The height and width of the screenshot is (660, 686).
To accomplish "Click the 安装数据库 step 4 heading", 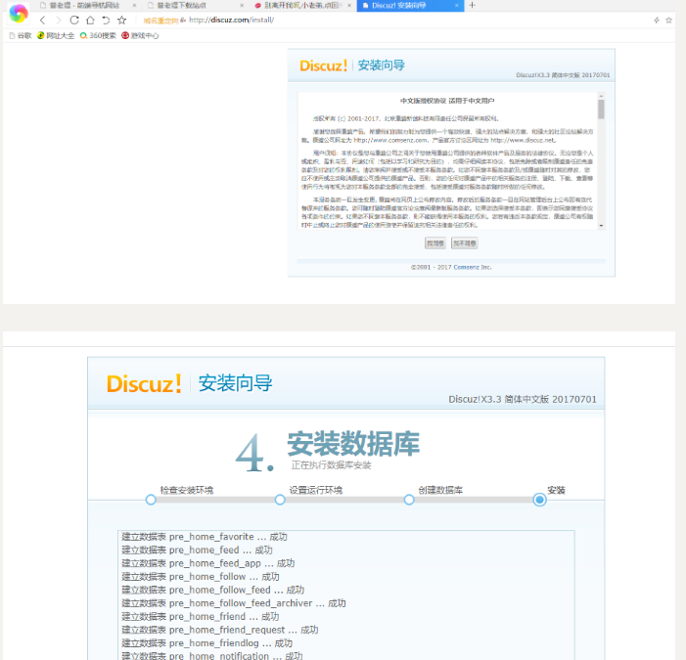I will [x=353, y=444].
